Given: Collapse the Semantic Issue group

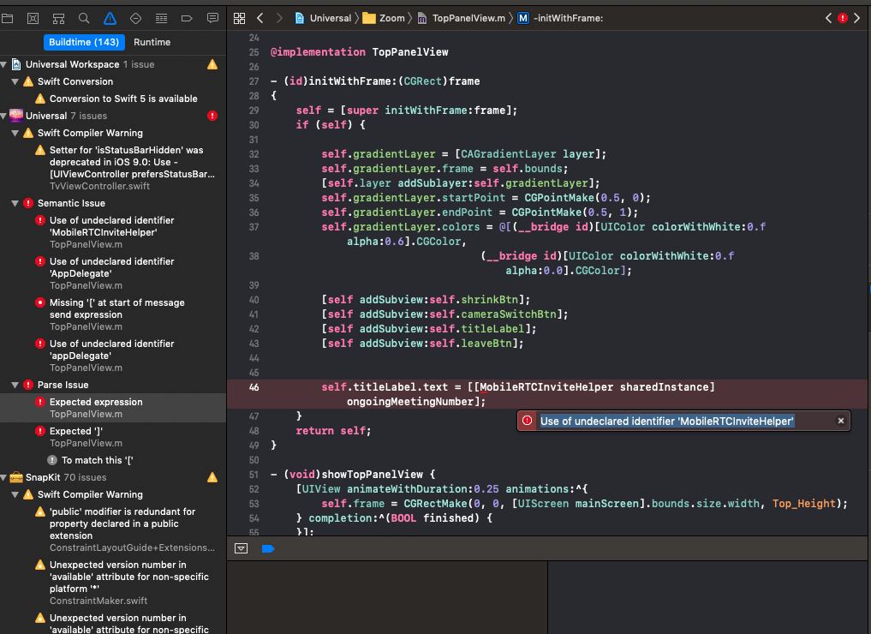Looking at the screenshot, I should (16, 203).
